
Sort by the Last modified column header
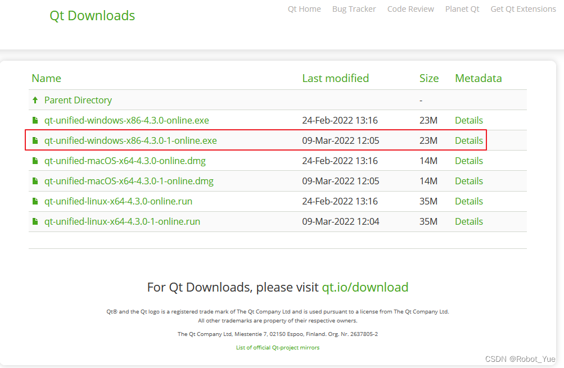coord(336,78)
